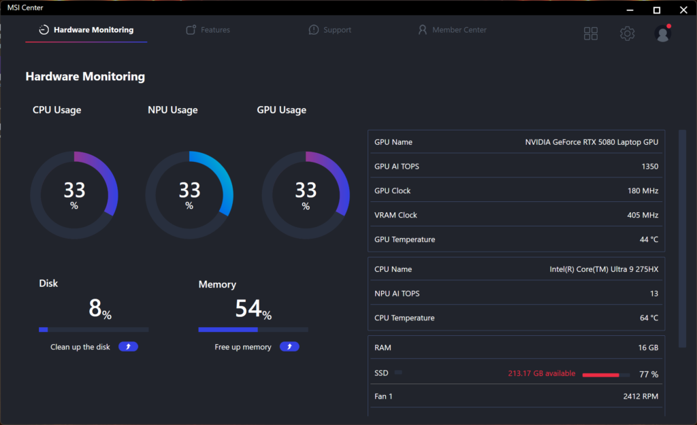Click the SSD usage red bar
This screenshot has width=697, height=425.
coord(606,375)
